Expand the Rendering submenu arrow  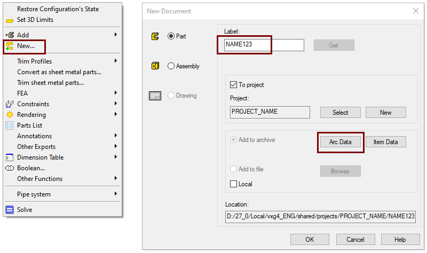(x=116, y=114)
